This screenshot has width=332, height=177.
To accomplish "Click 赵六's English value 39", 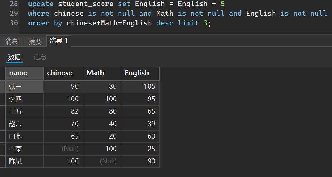I will click(x=140, y=124).
